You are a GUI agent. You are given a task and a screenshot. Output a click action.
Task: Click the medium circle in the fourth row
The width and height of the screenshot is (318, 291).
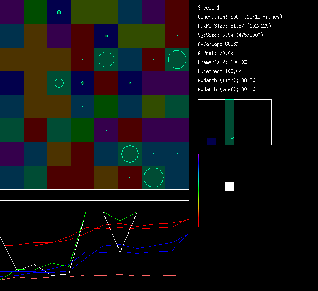(x=59, y=83)
